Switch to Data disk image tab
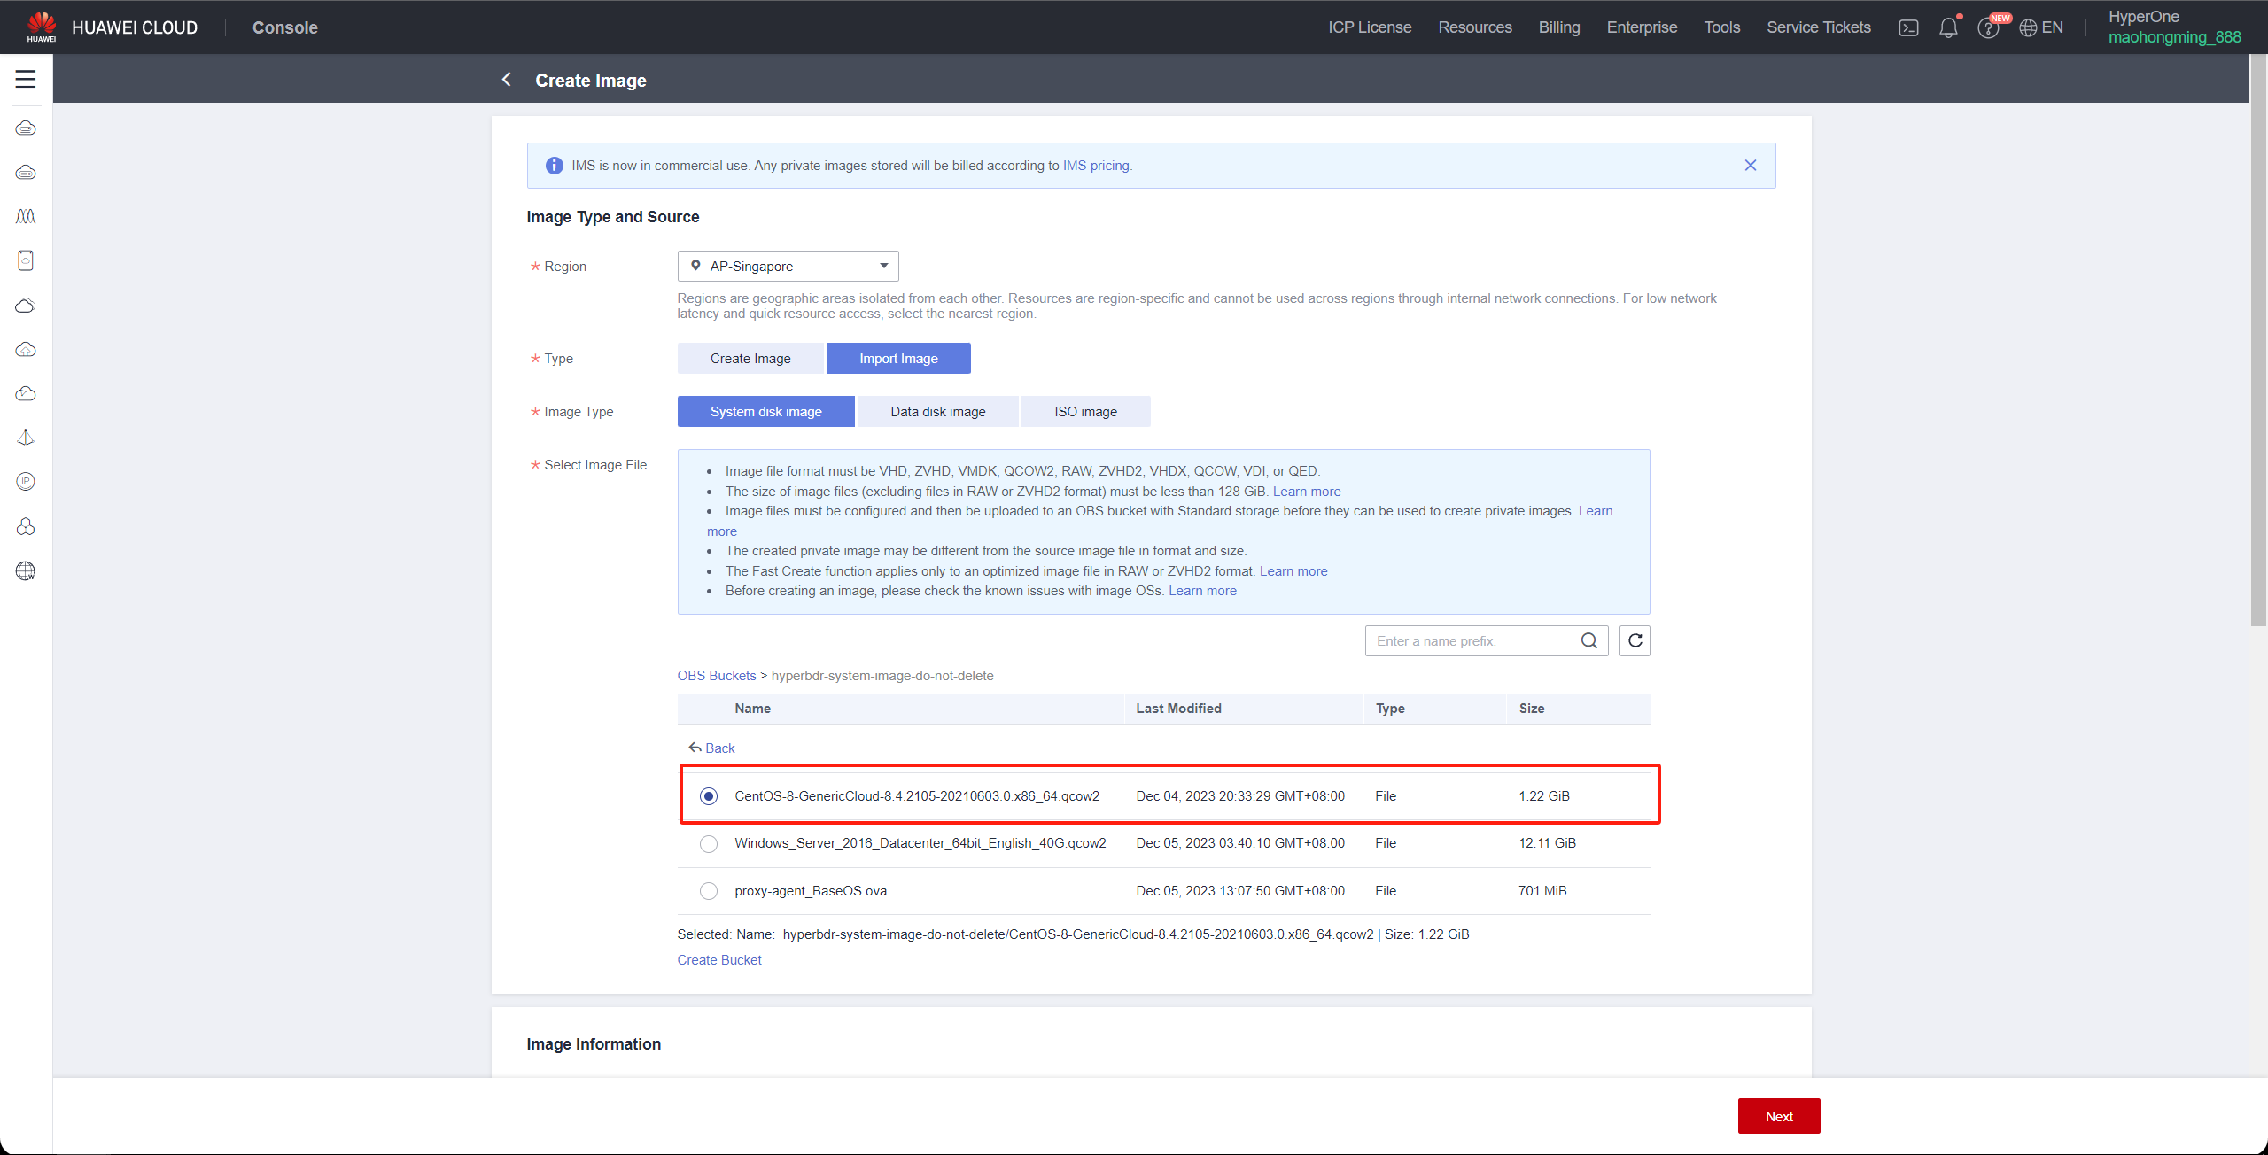This screenshot has height=1155, width=2268. 937,411
